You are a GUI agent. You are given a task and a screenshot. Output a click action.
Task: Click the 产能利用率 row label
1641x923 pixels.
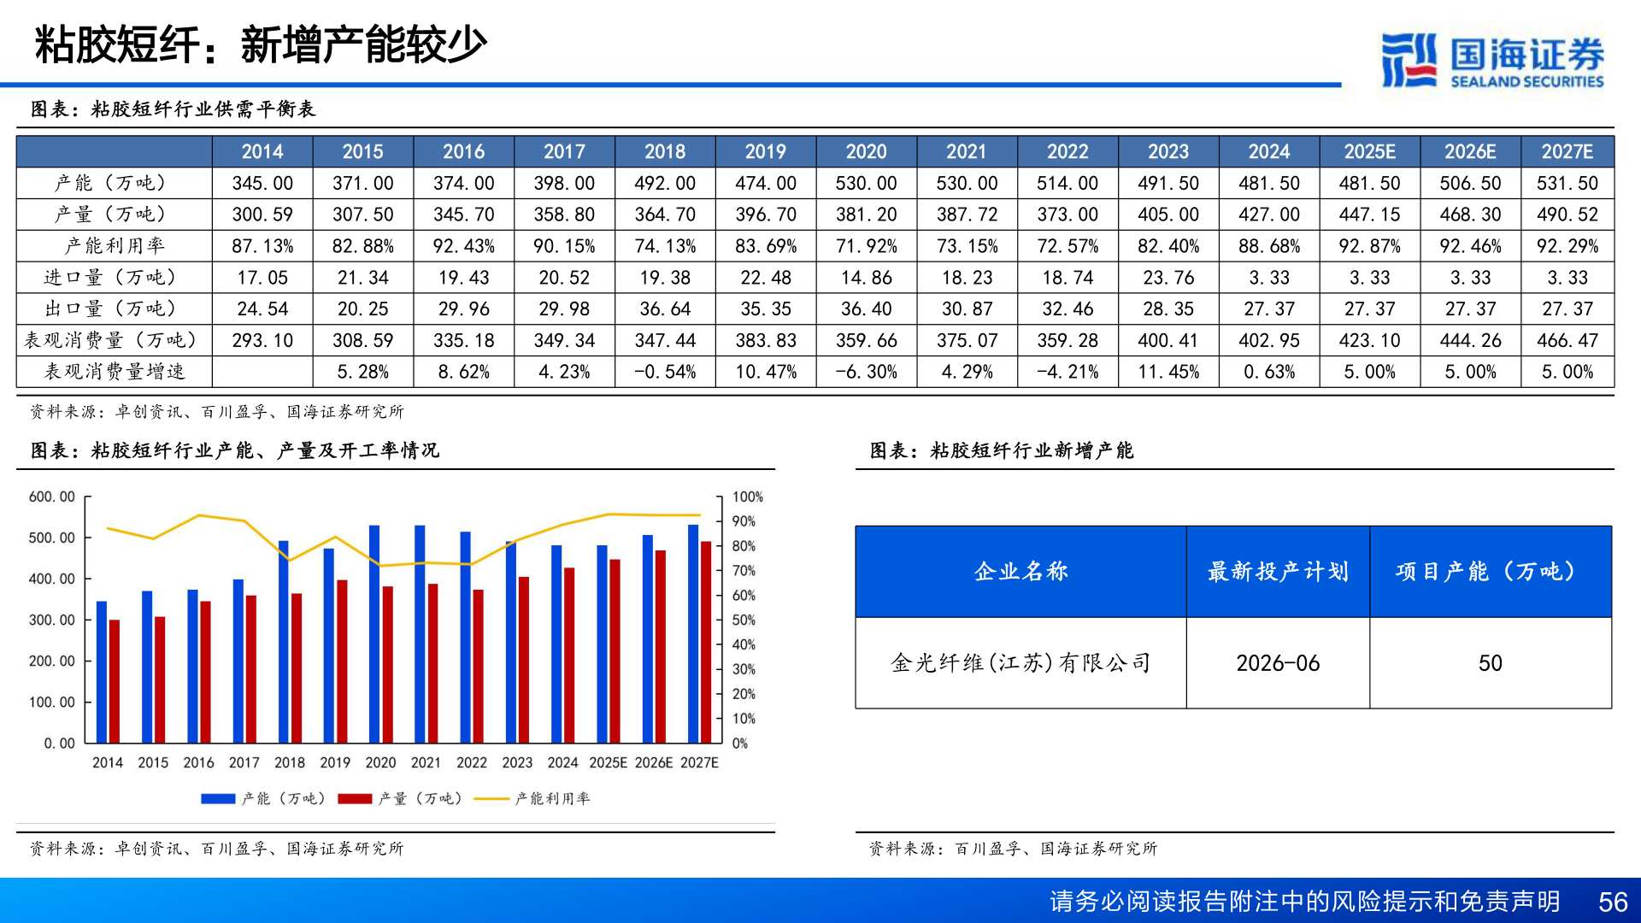(115, 246)
